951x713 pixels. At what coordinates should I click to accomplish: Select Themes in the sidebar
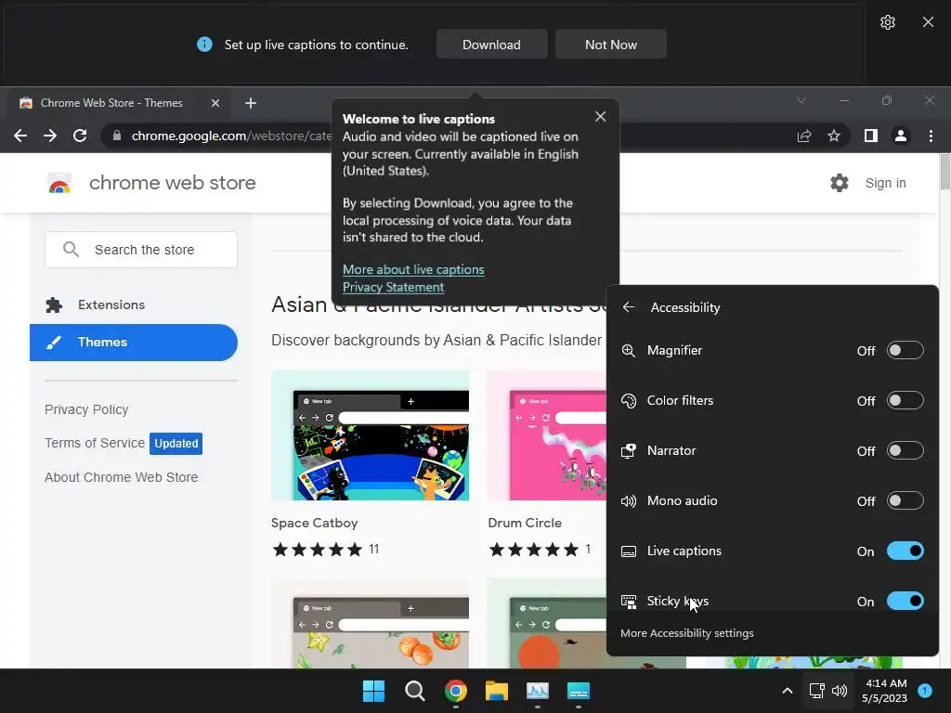[x=134, y=343]
